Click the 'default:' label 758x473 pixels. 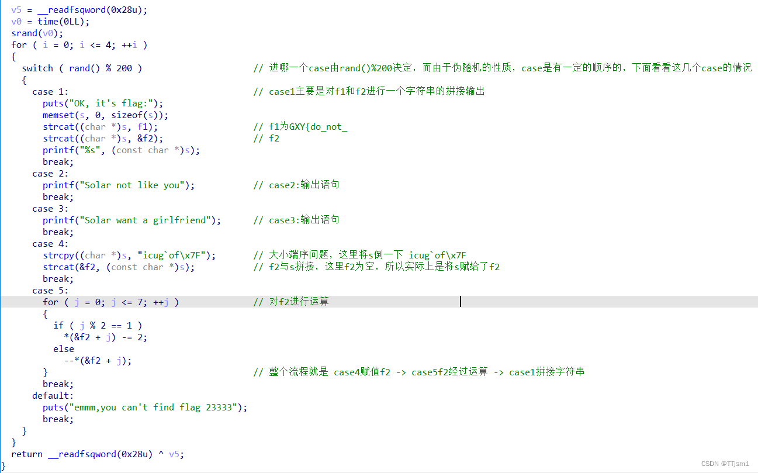point(53,396)
